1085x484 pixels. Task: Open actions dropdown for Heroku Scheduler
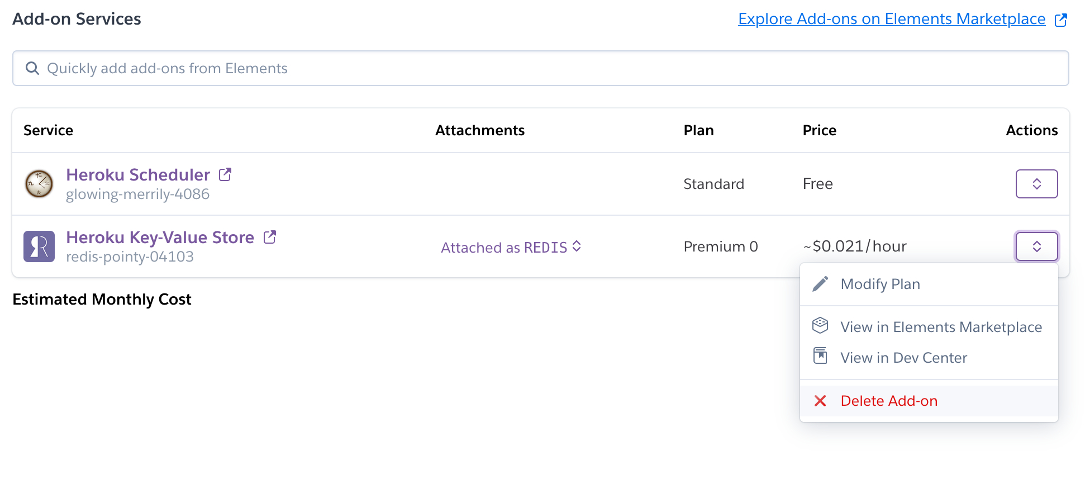click(x=1036, y=184)
